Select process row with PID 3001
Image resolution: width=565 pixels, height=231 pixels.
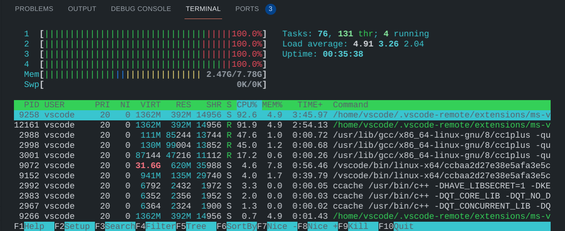click(x=282, y=155)
